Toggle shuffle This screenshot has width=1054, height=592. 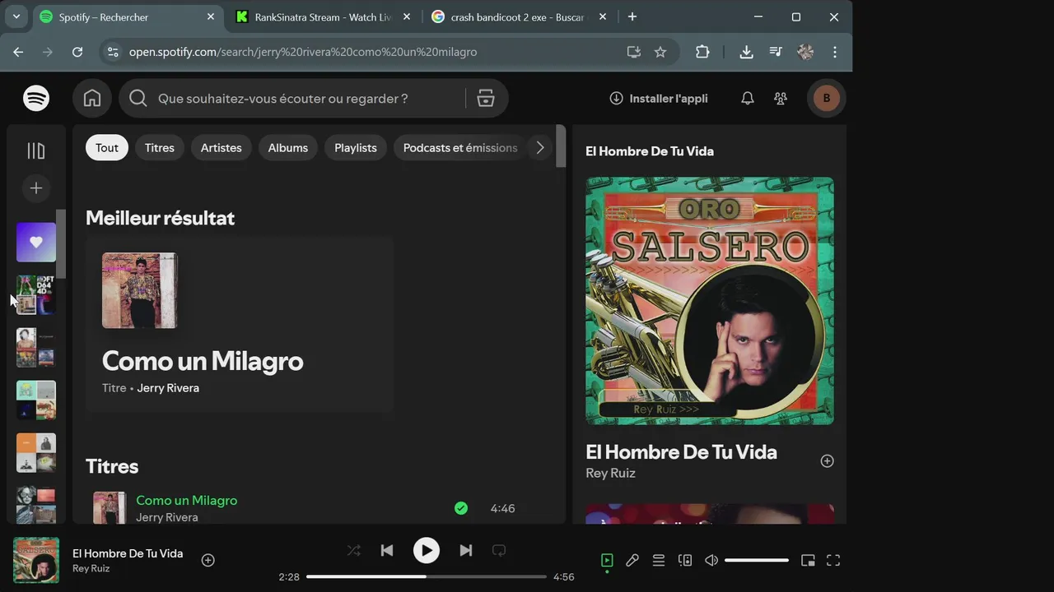click(354, 551)
